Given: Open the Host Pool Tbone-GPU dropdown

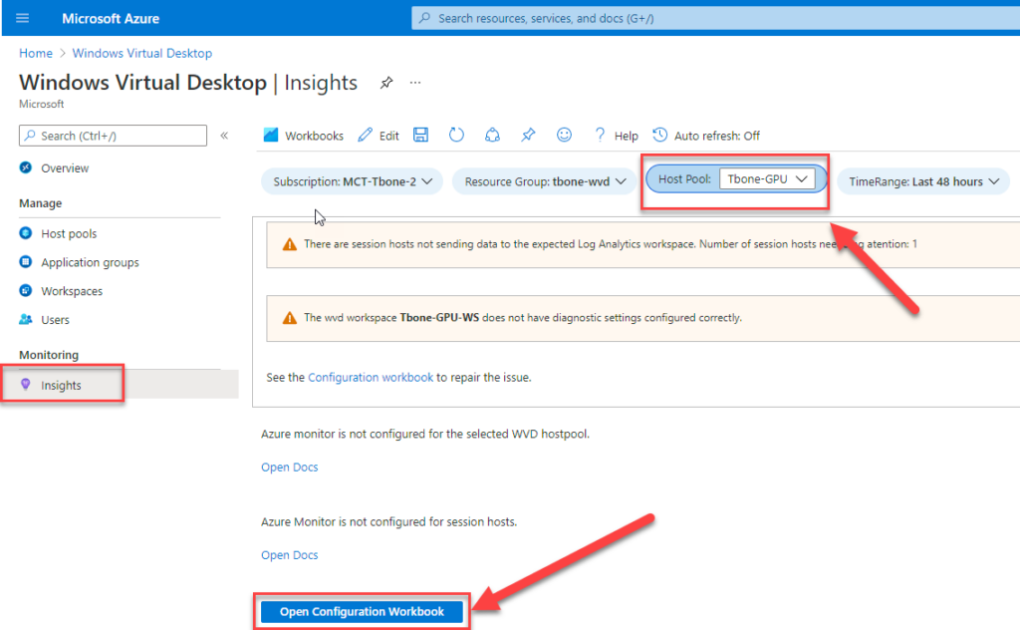Looking at the screenshot, I should point(767,179).
